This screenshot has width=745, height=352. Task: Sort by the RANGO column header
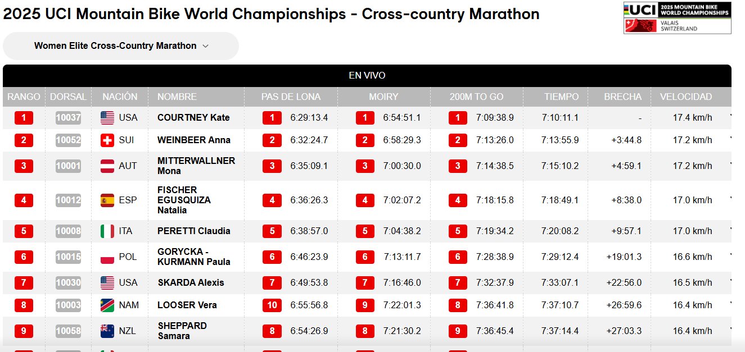[24, 97]
